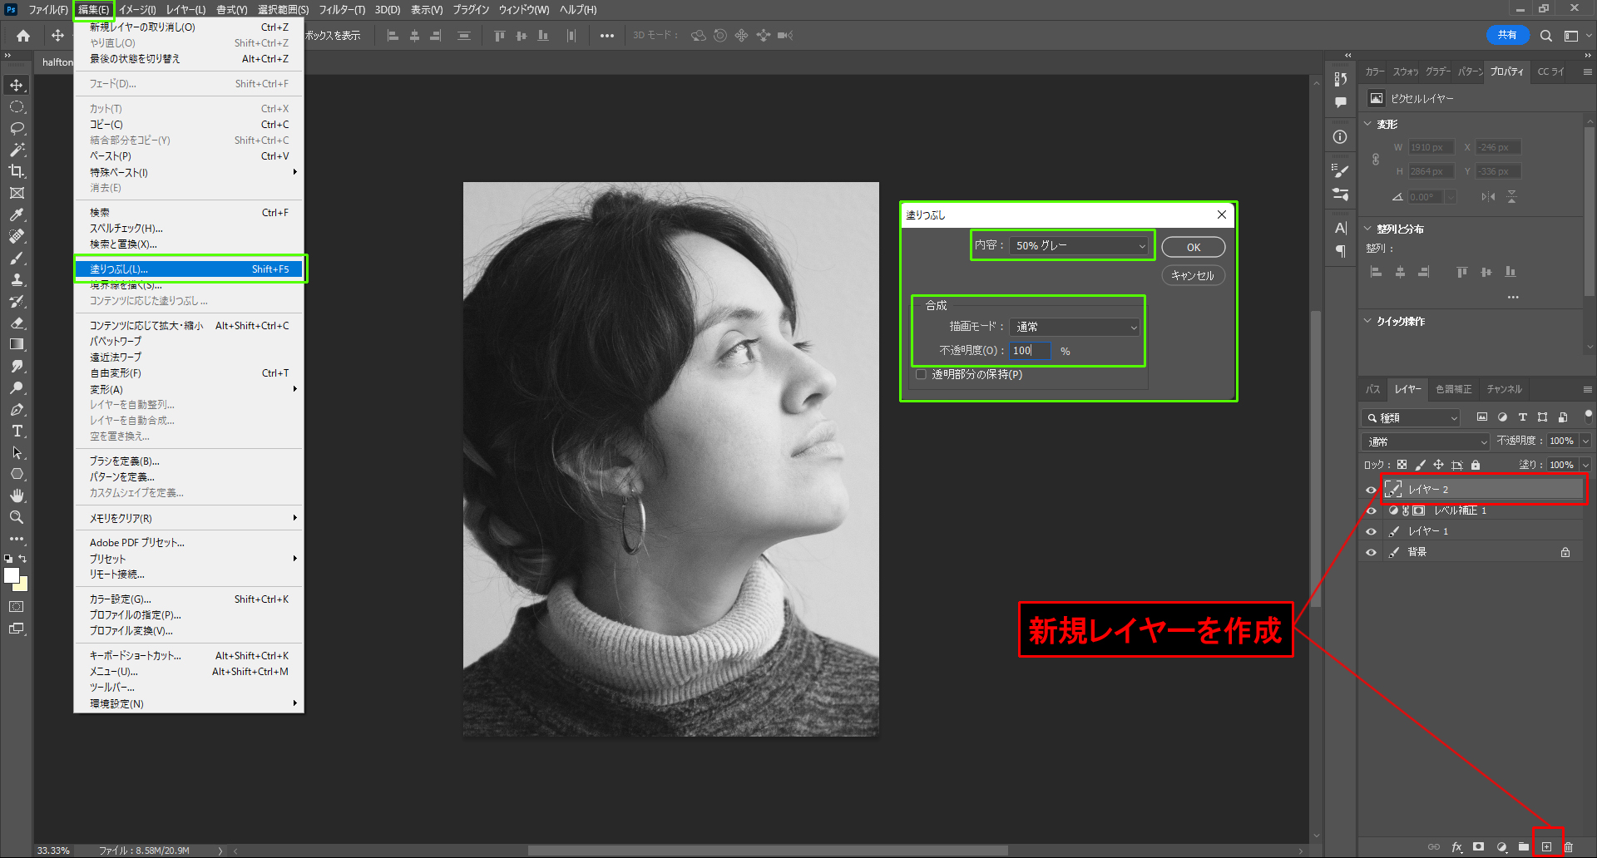1597x858 pixels.
Task: Select the Horizontal Type tool
Action: pyautogui.click(x=17, y=431)
